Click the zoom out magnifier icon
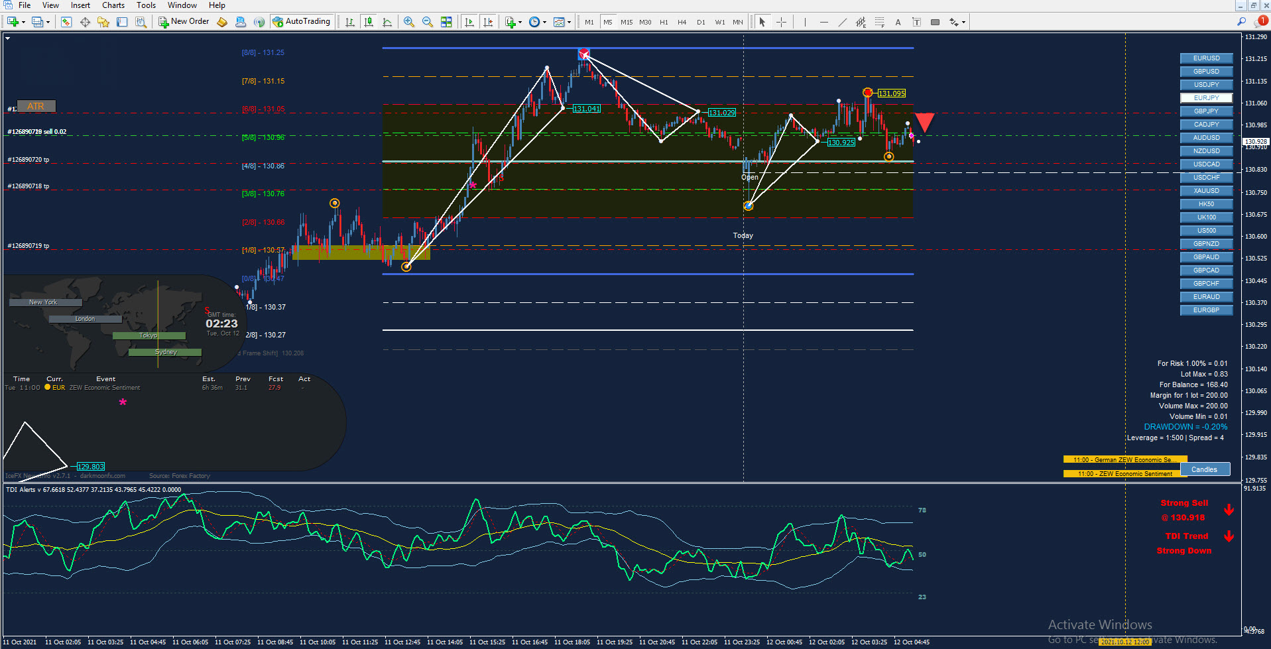The height and width of the screenshot is (649, 1271). point(428,22)
